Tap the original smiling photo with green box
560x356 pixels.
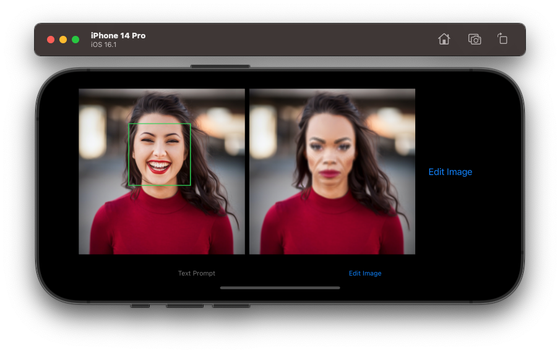click(162, 172)
